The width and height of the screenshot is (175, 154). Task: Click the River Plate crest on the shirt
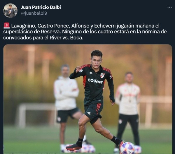102,75
